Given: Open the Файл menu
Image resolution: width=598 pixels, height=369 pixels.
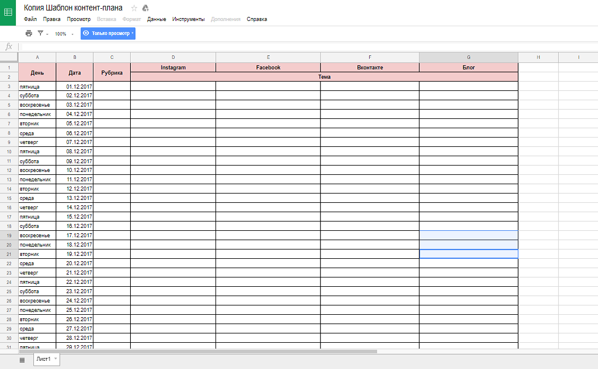Looking at the screenshot, I should pos(30,19).
